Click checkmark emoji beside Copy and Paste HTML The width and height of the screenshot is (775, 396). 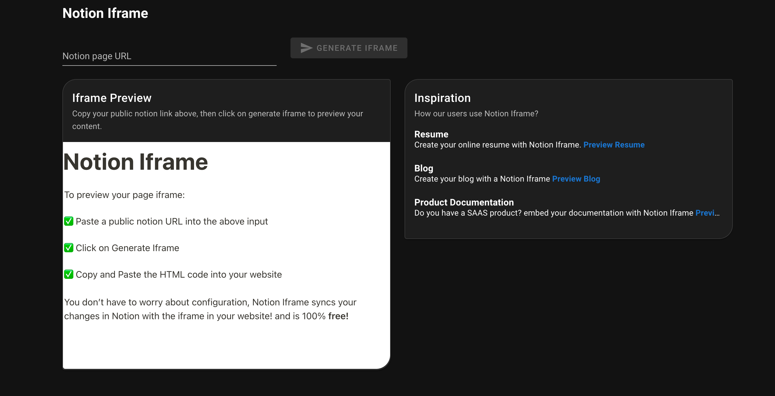click(x=69, y=274)
